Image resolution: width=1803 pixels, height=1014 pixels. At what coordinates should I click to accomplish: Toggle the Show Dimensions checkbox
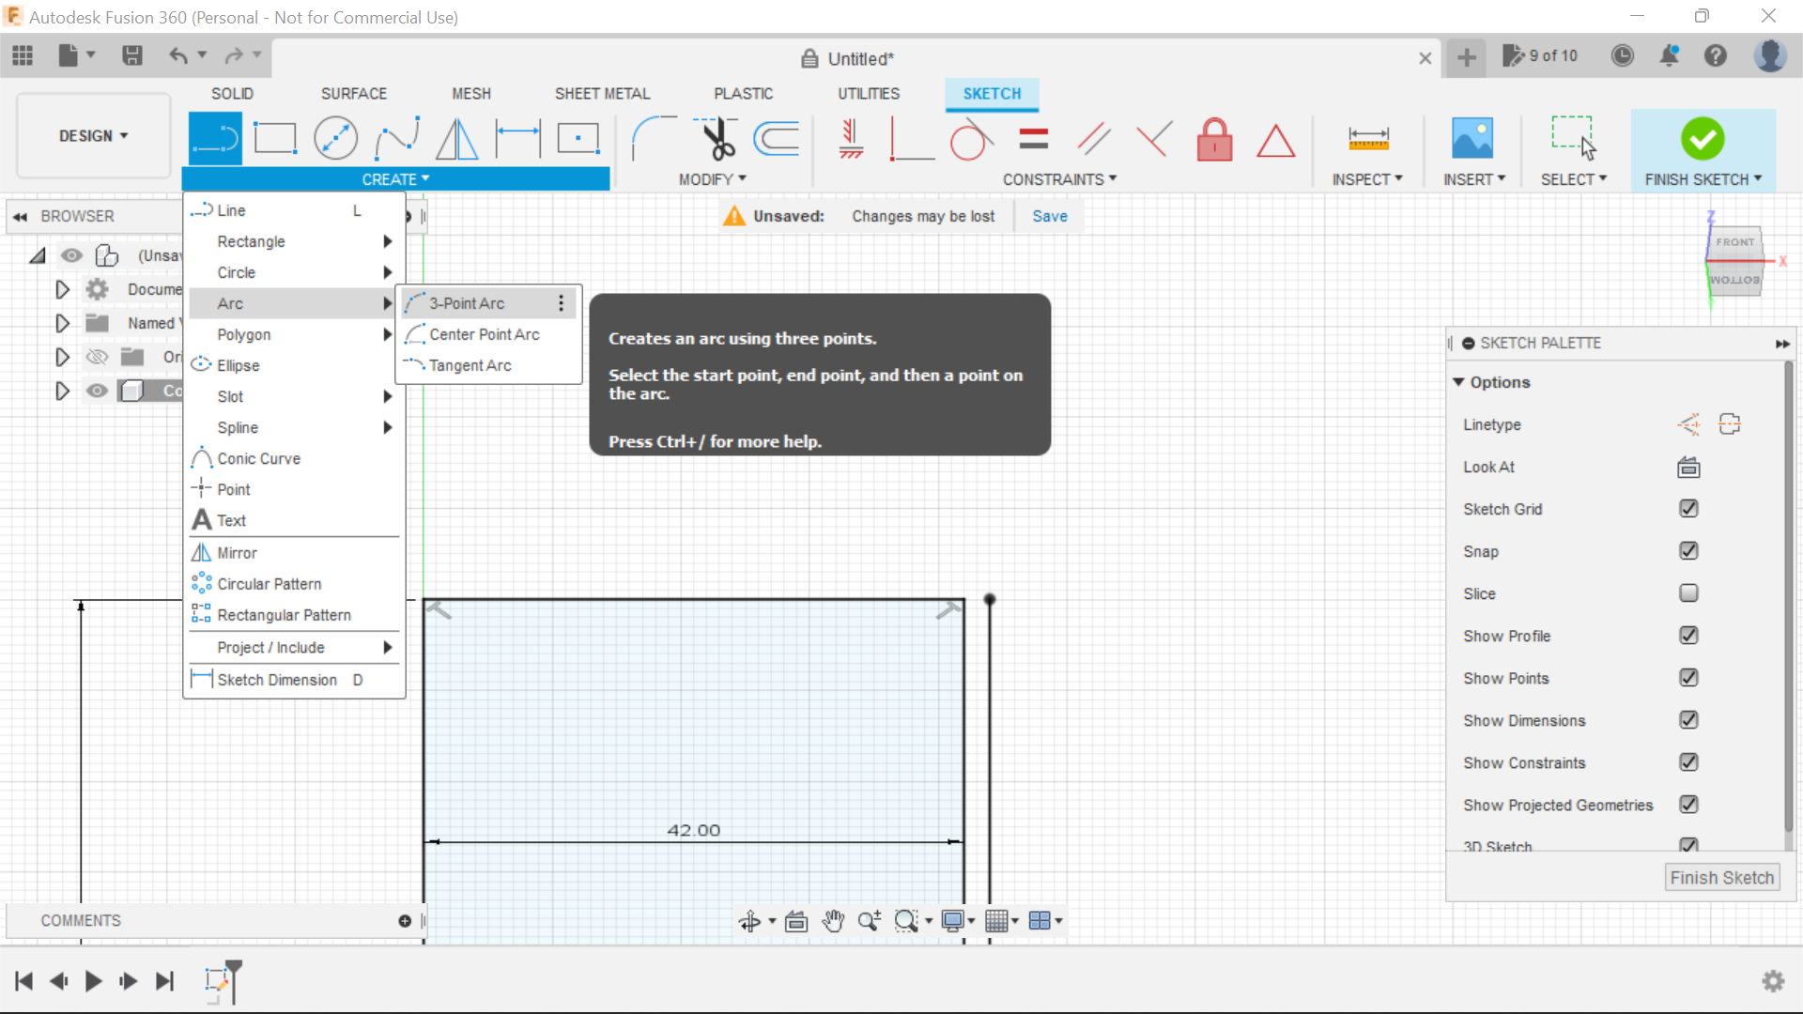tap(1688, 720)
